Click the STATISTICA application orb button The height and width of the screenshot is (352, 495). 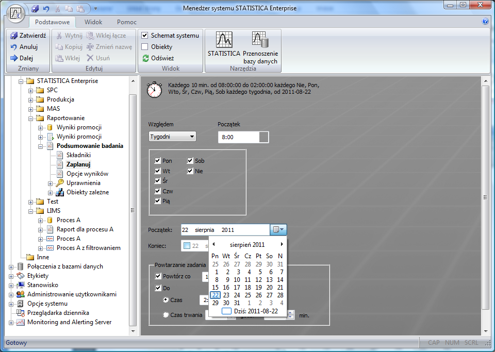point(15,14)
